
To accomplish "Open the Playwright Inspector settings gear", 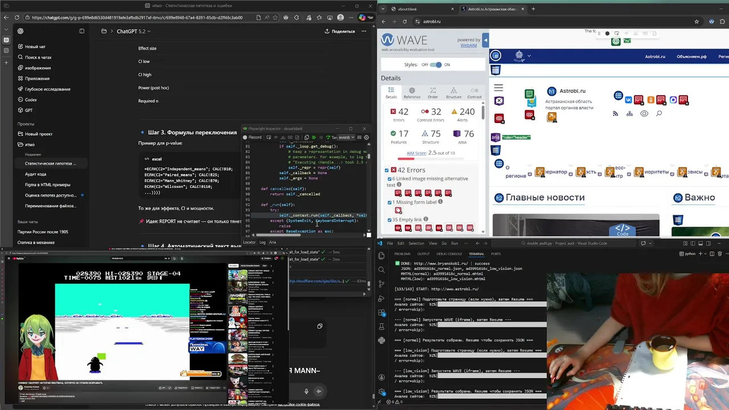I will click(x=366, y=137).
